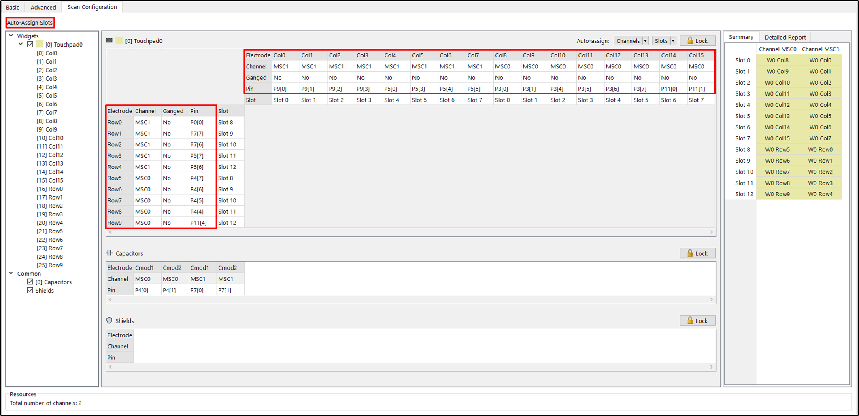
Task: Collapse the Widgets tree node
Action: (x=11, y=36)
